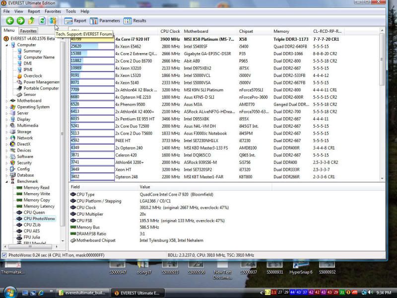
Task: Click the Results toolbar button
Action: 135,21
